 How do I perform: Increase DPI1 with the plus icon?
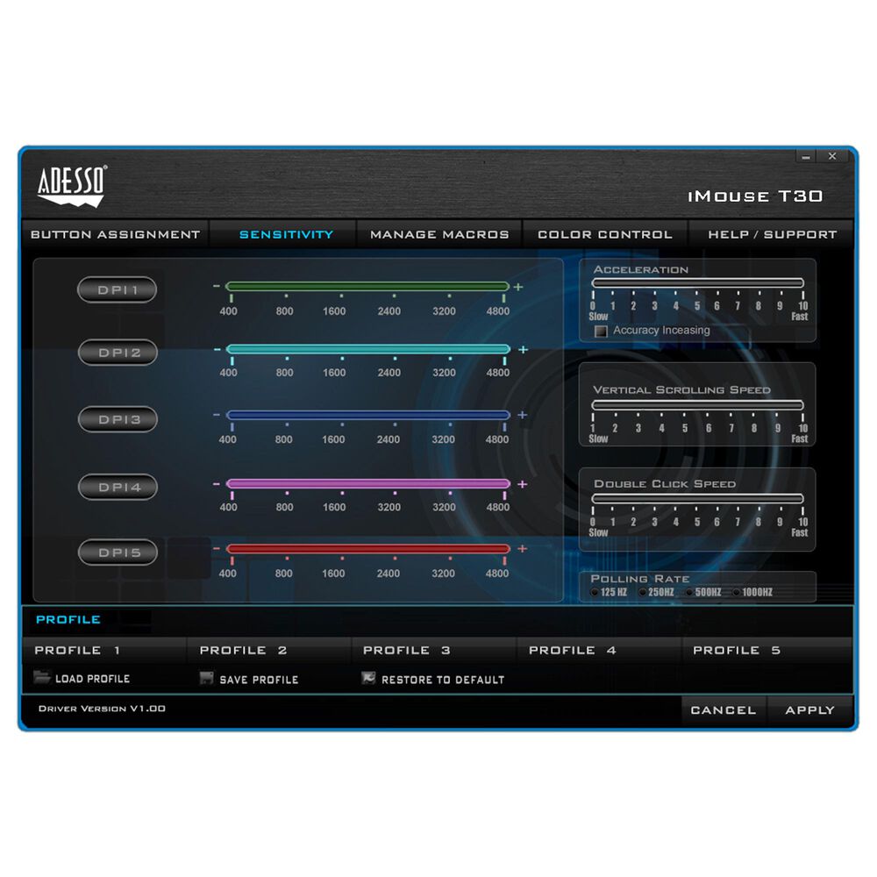(518, 287)
